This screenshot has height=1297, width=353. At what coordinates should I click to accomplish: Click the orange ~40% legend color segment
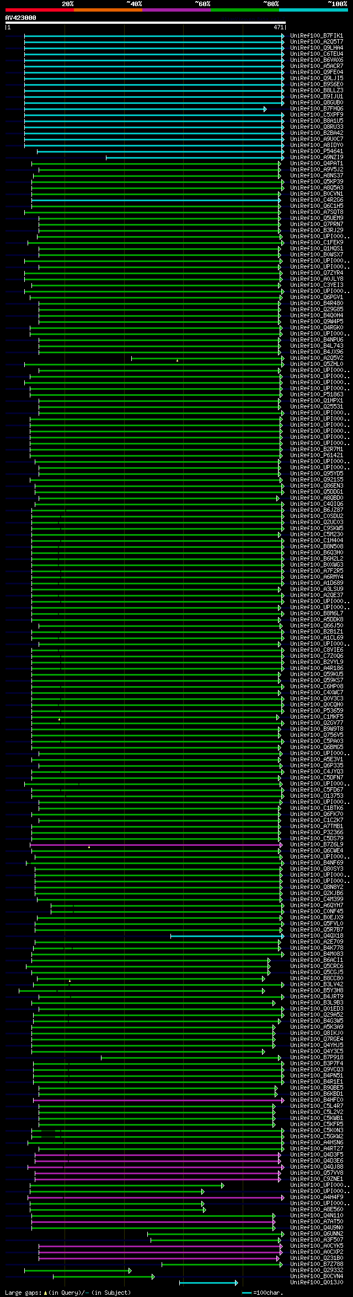pos(108,10)
